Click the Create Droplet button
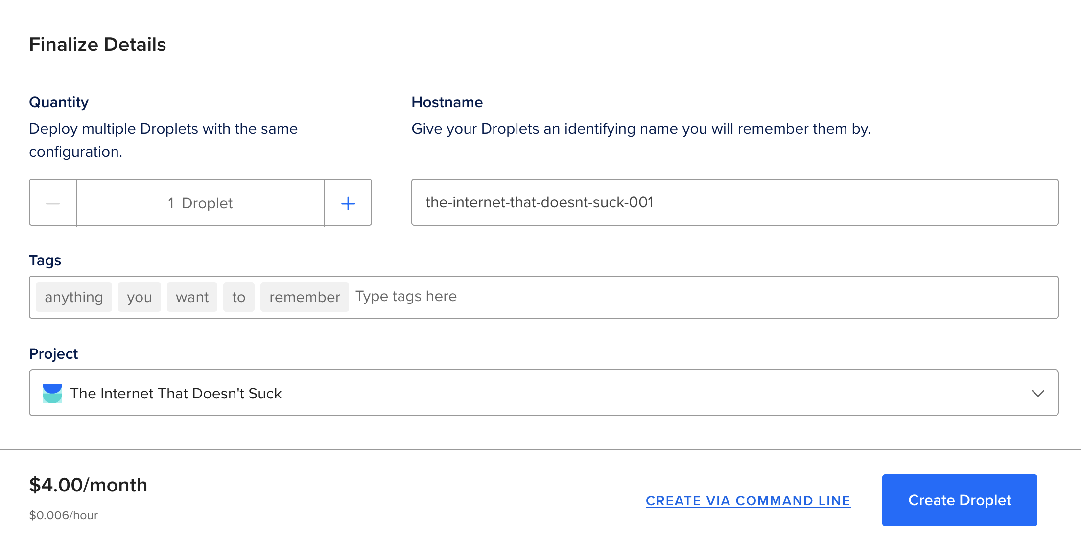The image size is (1081, 560). pos(959,500)
